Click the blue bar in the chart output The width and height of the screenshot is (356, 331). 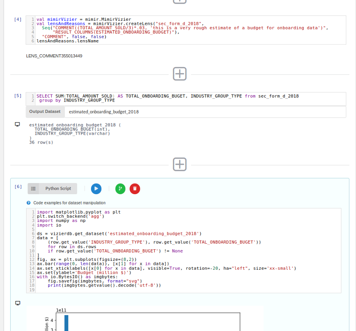(x=66, y=323)
